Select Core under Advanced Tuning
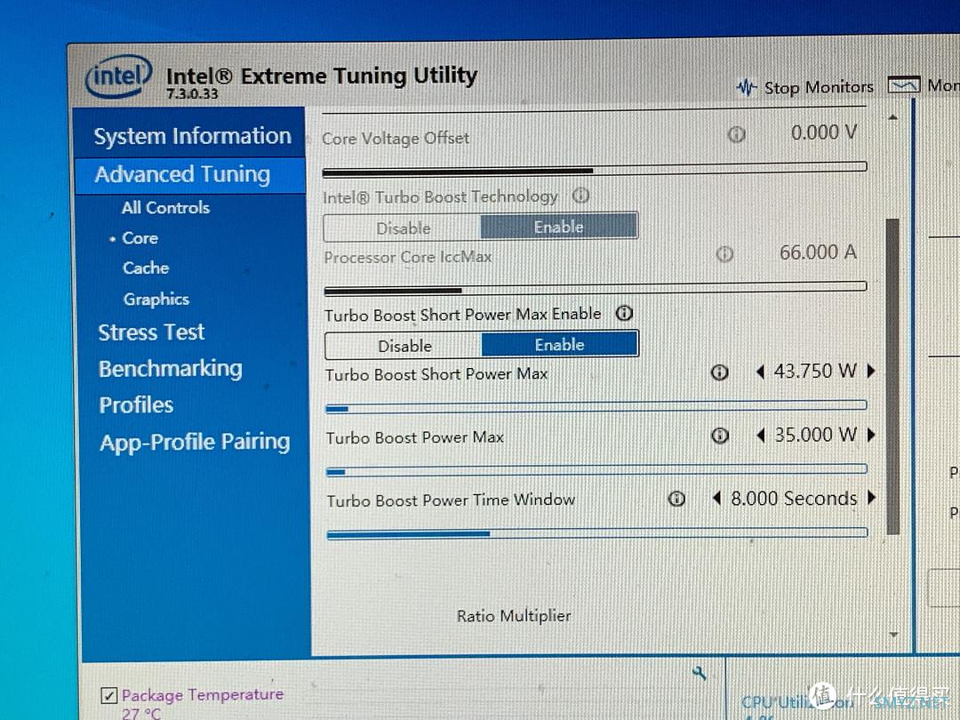The width and height of the screenshot is (960, 720). pyautogui.click(x=140, y=238)
